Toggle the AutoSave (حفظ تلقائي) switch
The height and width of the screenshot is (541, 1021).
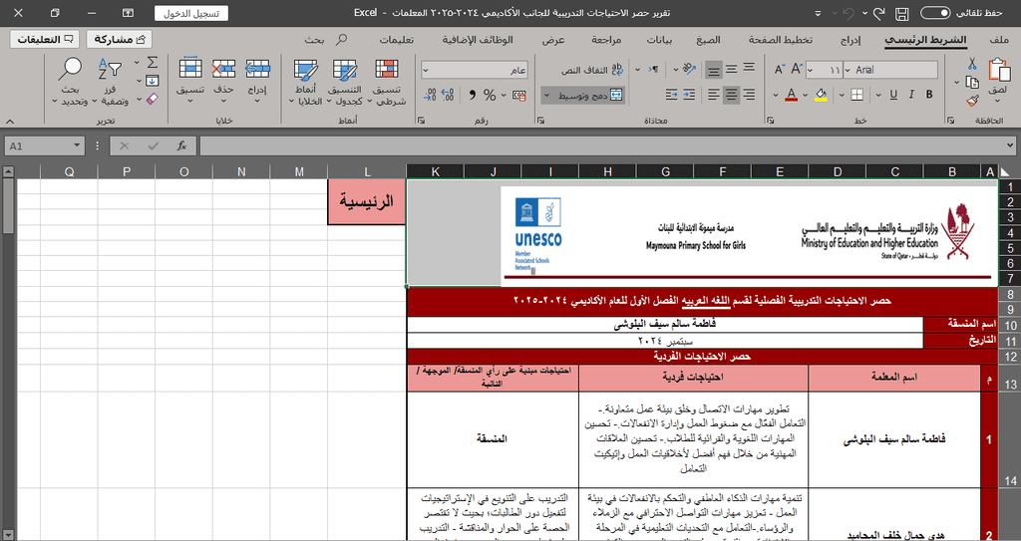pos(935,13)
